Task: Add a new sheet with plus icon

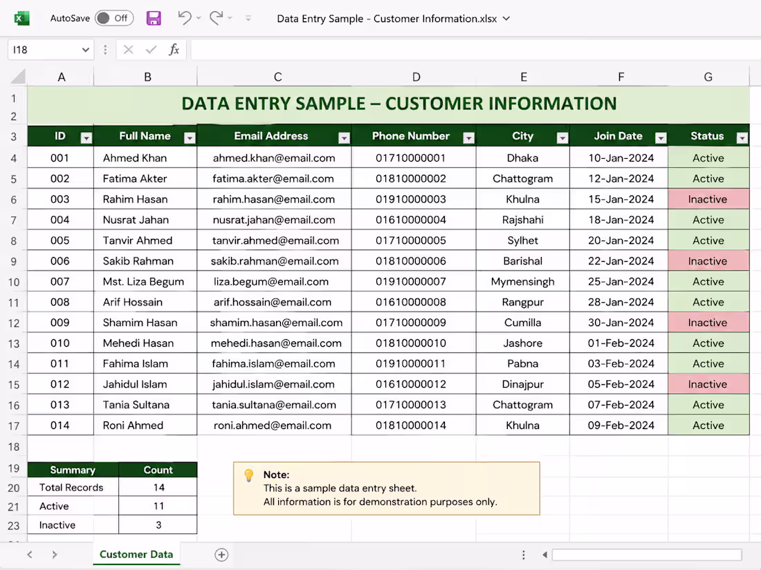Action: tap(221, 555)
